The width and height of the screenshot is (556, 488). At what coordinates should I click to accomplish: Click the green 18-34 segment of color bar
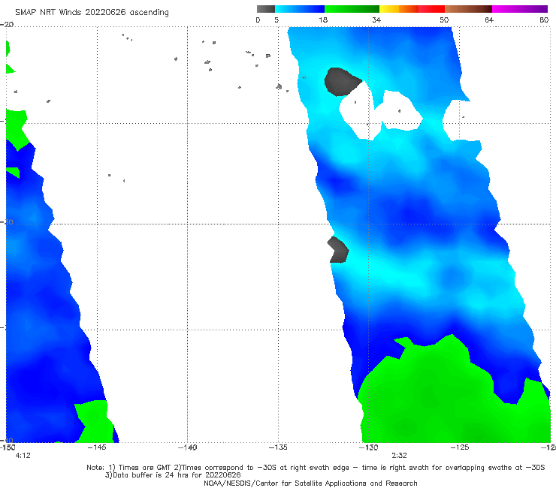(352, 9)
